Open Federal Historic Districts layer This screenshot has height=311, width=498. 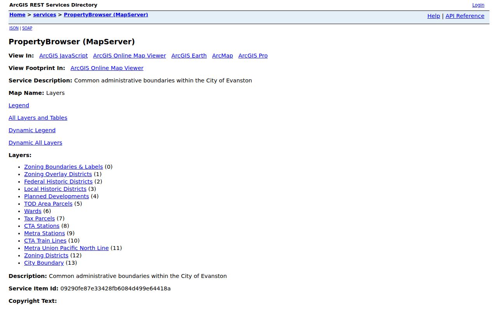pos(58,182)
